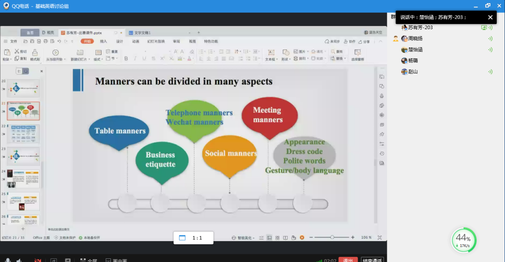
Task: Toggle Bold formatting button
Action: [126, 59]
